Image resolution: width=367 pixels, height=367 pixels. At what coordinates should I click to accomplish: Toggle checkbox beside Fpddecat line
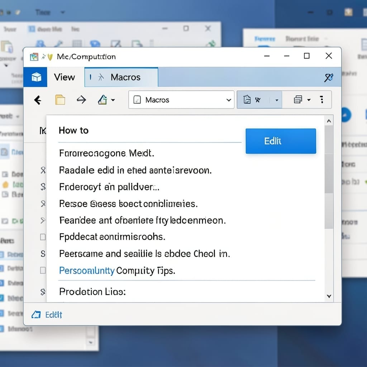[x=43, y=237]
